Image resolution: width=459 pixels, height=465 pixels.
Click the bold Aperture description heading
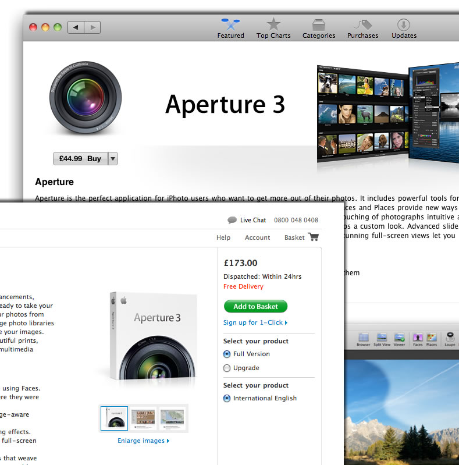(x=54, y=182)
